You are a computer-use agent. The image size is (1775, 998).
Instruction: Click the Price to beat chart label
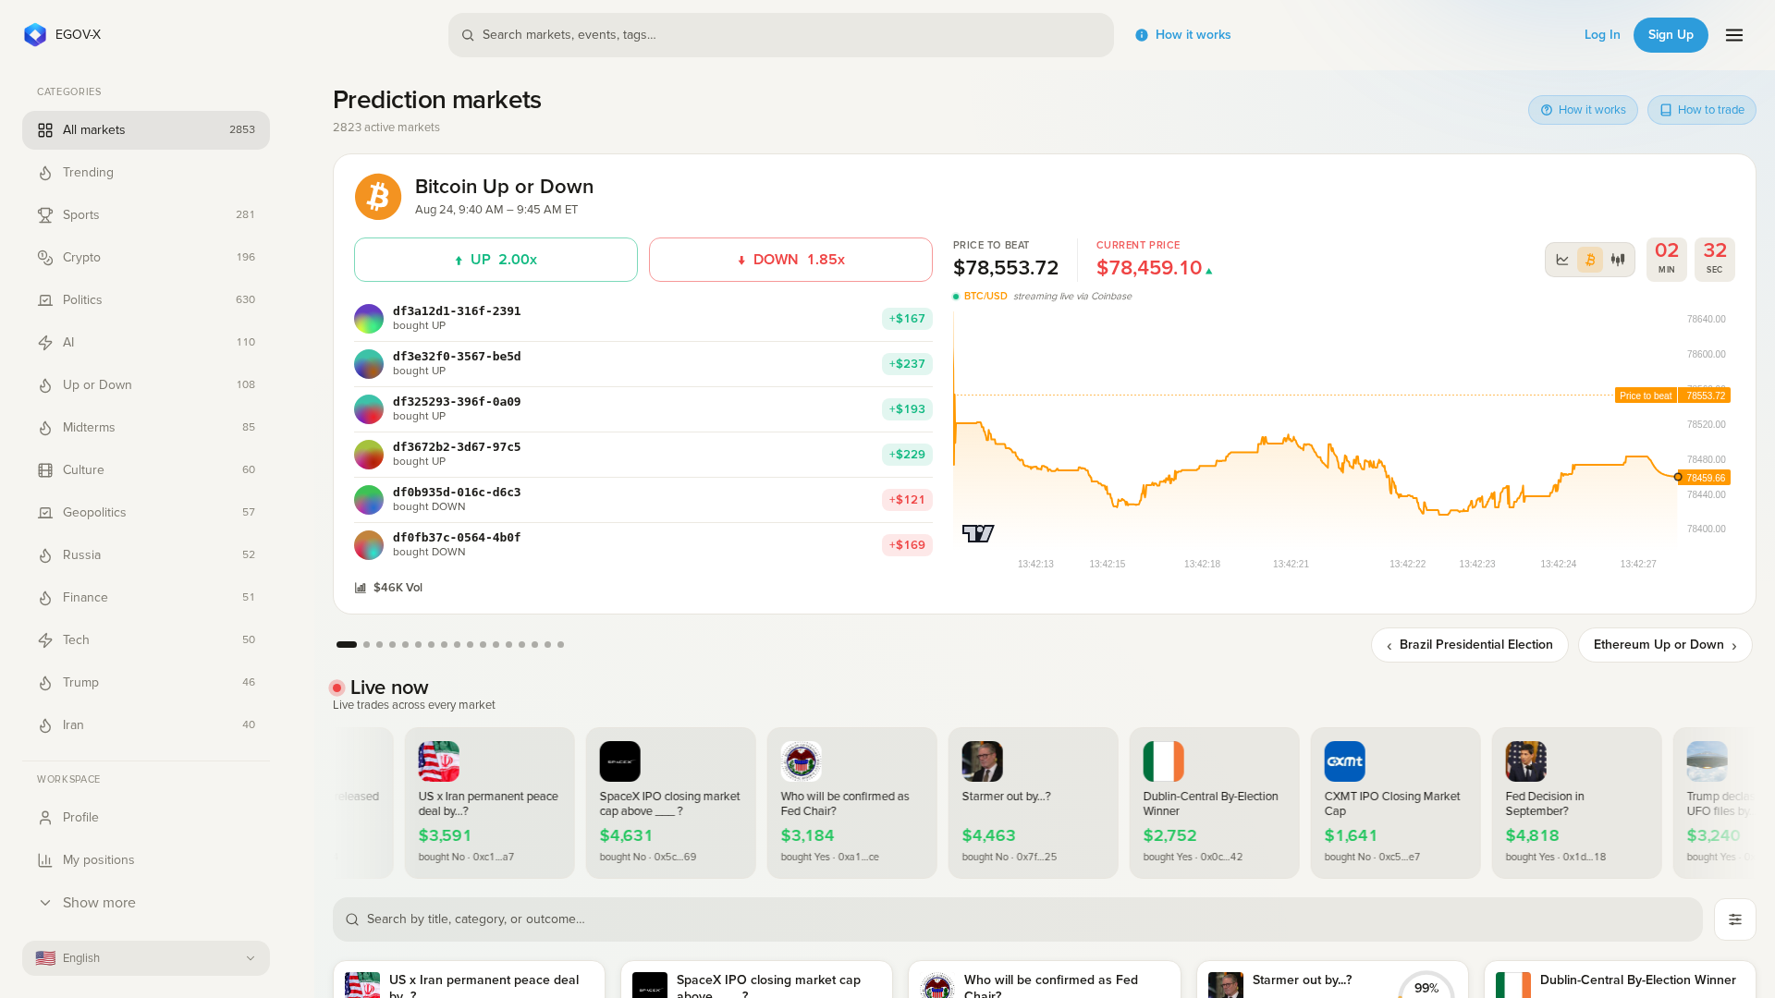[1646, 396]
